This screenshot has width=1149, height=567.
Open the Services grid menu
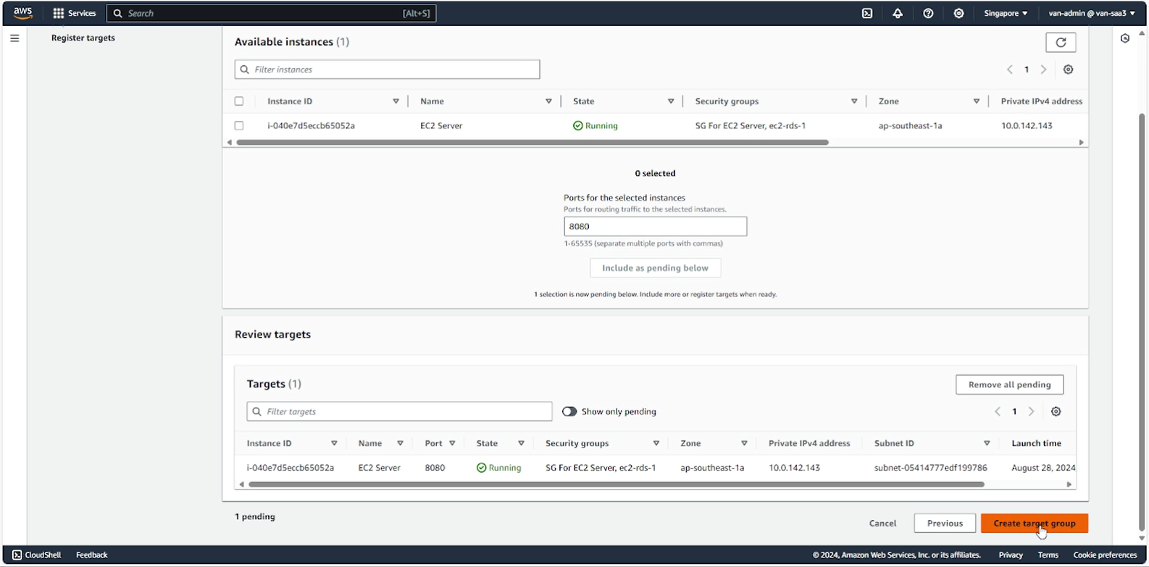pyautogui.click(x=74, y=13)
